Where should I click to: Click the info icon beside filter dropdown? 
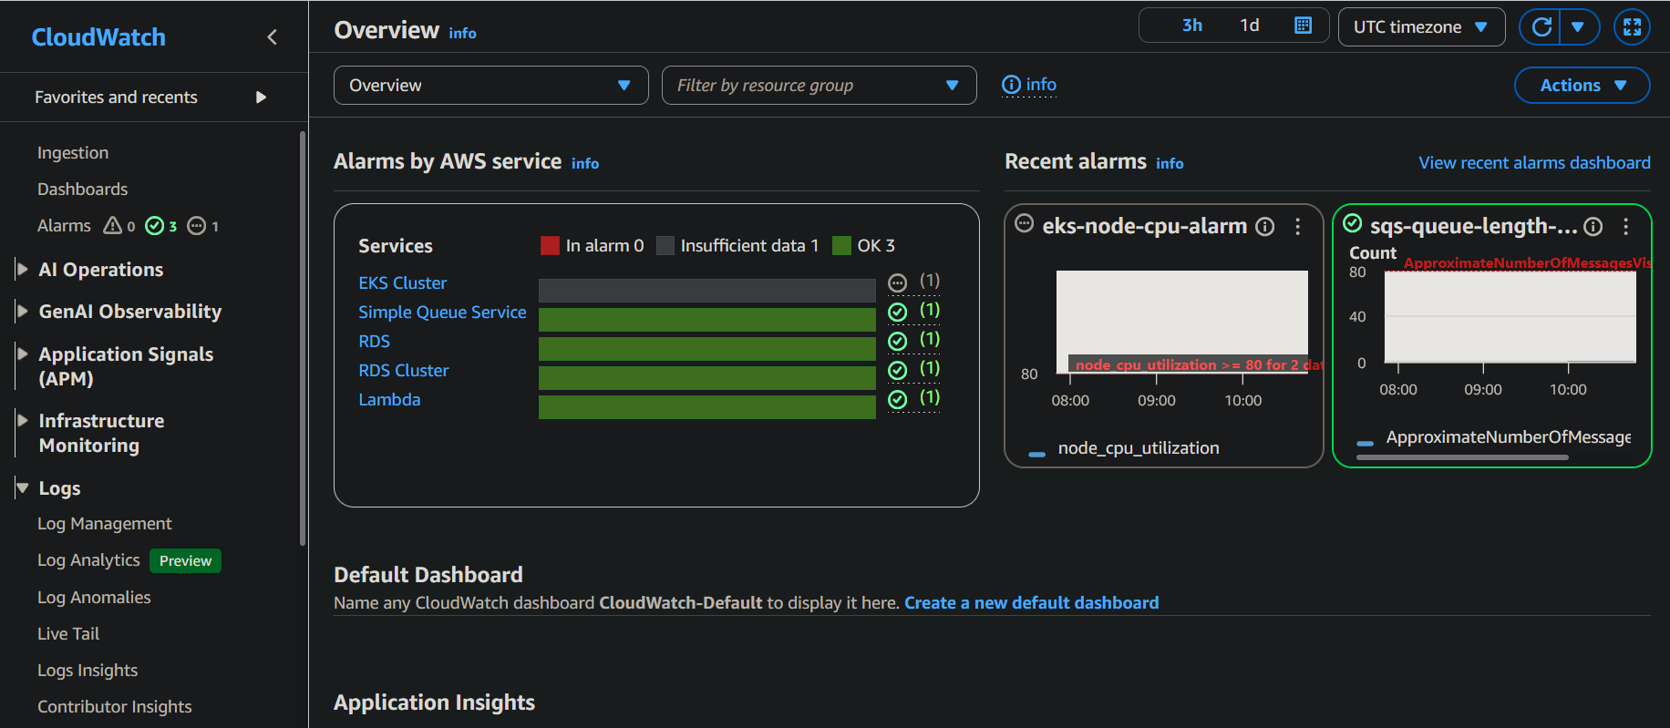1029,85
